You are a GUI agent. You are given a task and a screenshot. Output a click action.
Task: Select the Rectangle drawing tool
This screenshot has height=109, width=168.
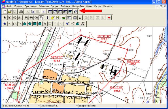point(35,24)
